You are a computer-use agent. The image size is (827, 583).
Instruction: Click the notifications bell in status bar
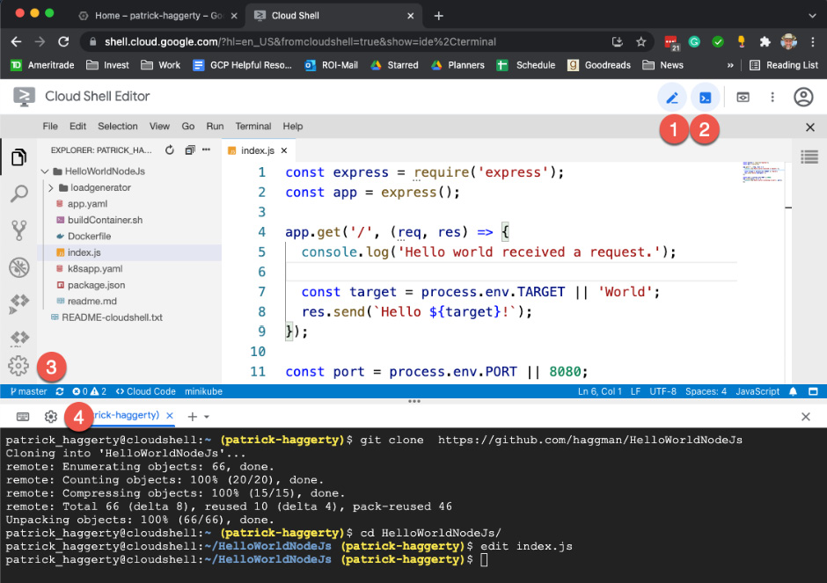tap(790, 391)
